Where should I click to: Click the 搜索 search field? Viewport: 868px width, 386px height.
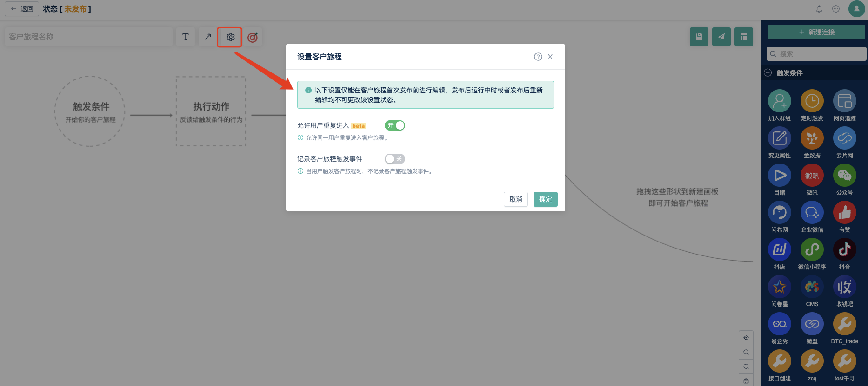click(816, 54)
